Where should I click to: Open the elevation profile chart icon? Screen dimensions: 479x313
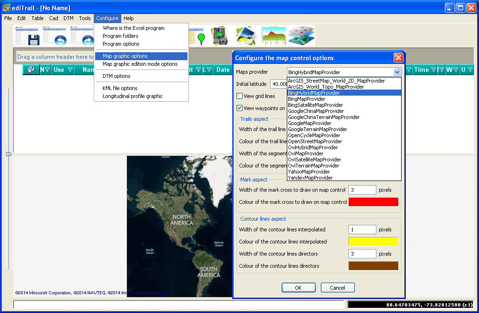(x=273, y=36)
